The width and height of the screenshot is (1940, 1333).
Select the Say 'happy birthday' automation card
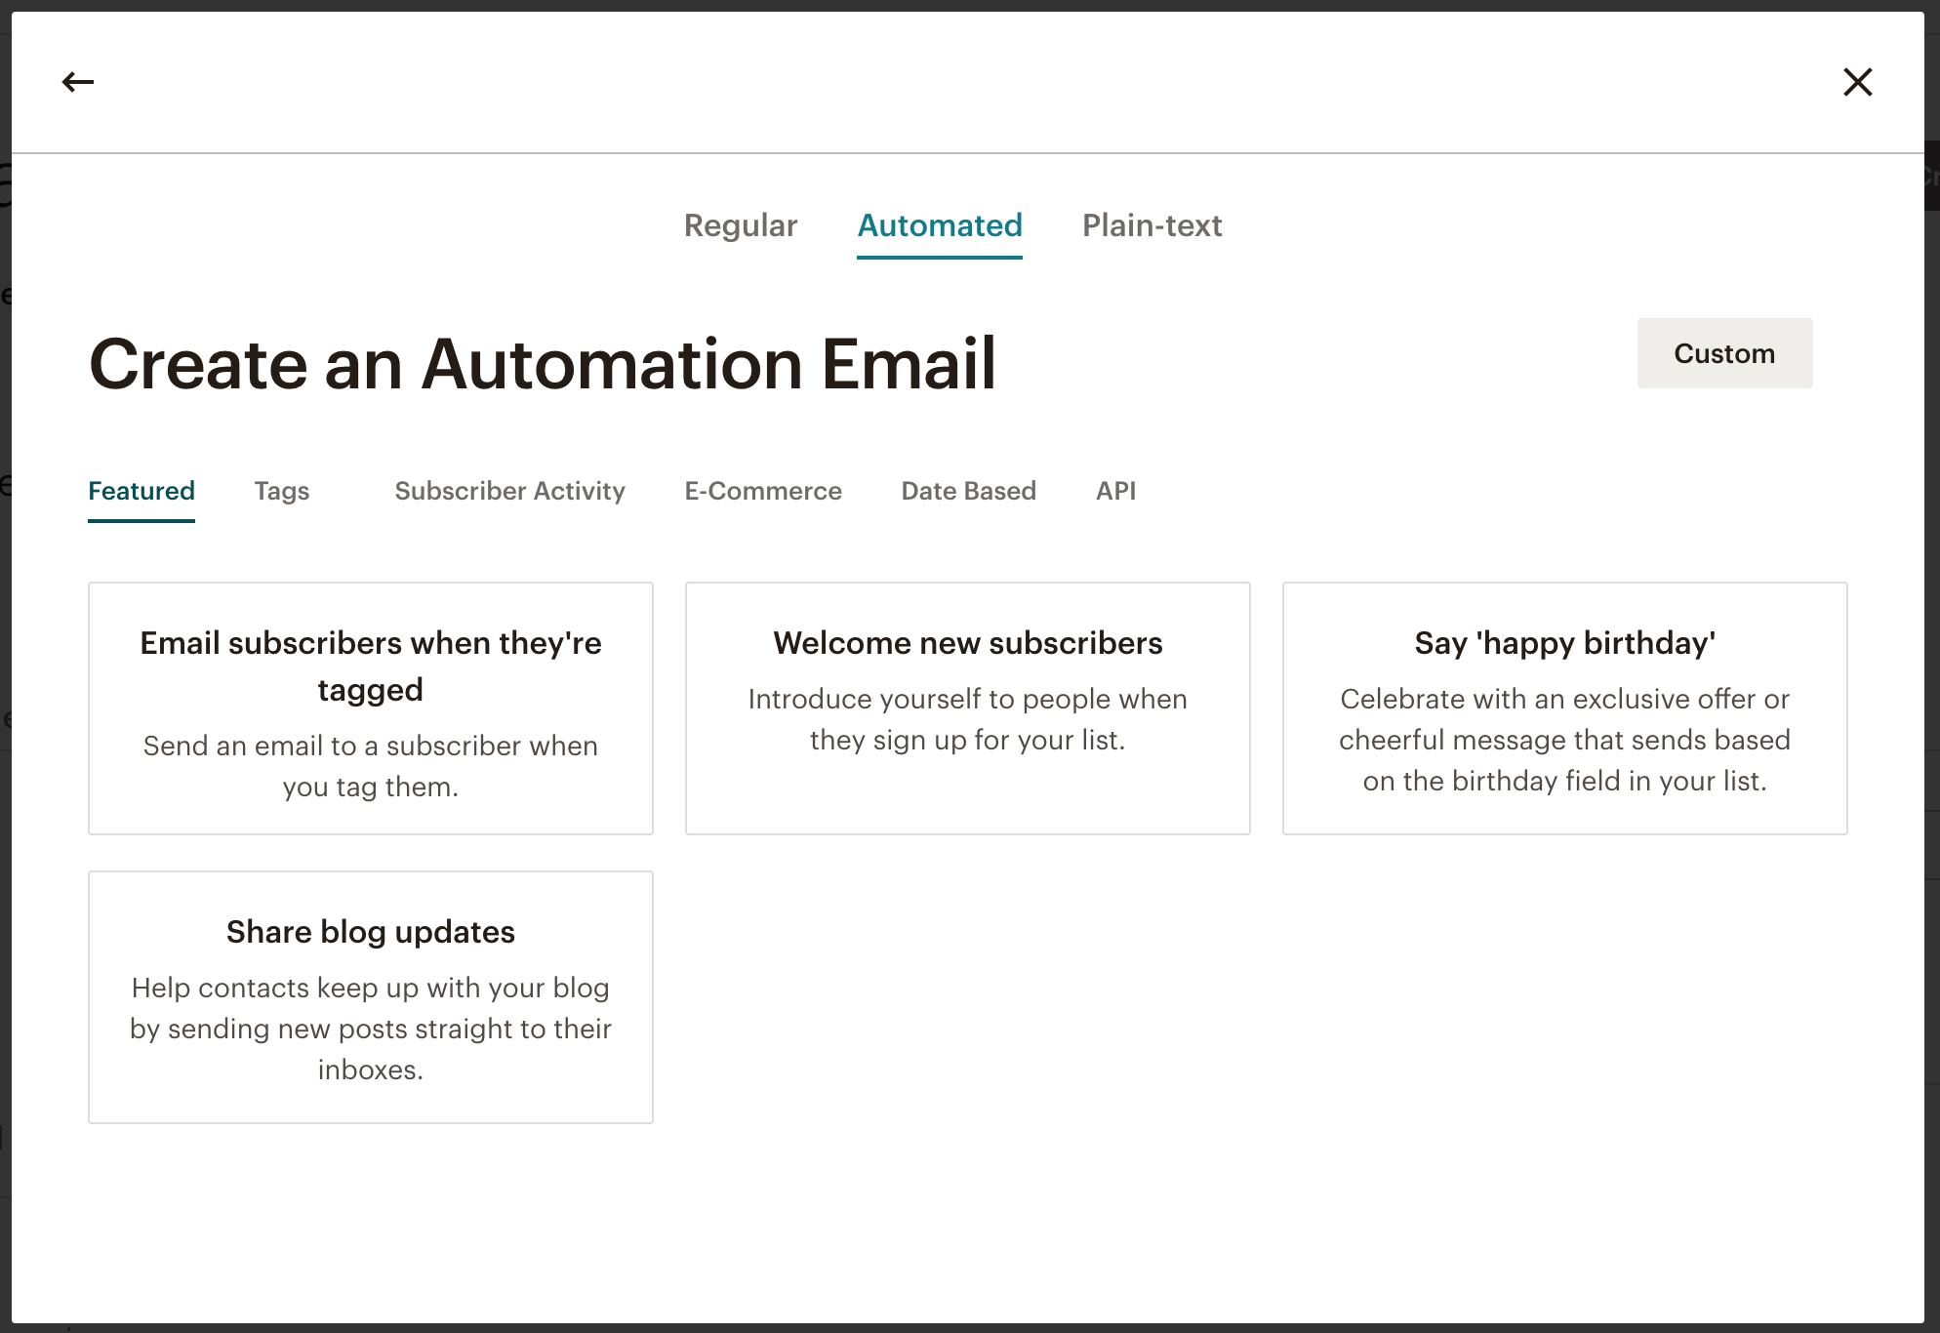pos(1565,708)
